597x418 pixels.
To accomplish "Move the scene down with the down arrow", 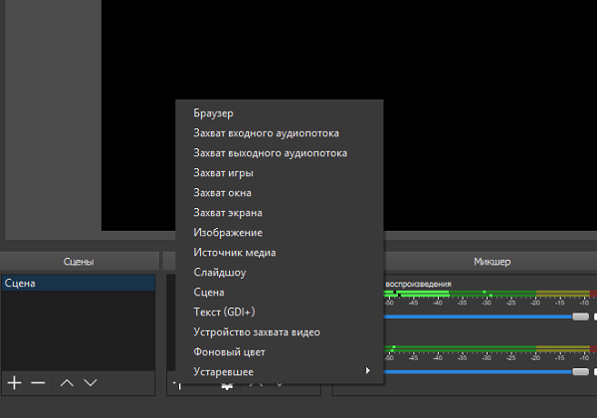I will [x=91, y=382].
